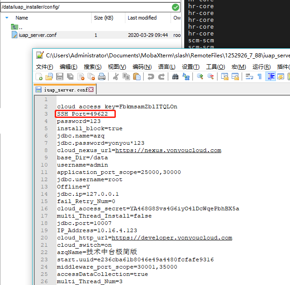Image resolution: width=290 pixels, height=285 pixels.
Task: Click the Copy icon in the toolbar
Action: coord(126,76)
